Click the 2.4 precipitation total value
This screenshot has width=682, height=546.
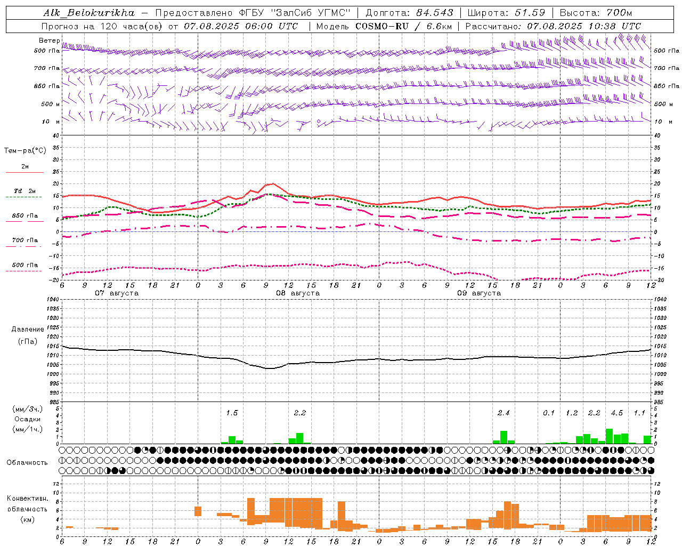pos(504,413)
